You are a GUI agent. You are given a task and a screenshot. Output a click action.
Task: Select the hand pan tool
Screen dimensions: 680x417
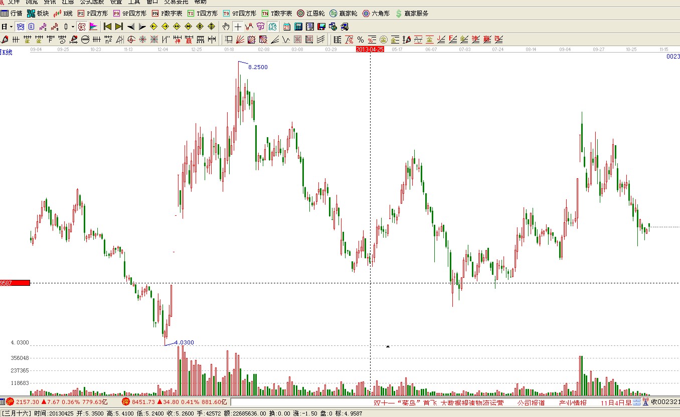tap(226, 27)
